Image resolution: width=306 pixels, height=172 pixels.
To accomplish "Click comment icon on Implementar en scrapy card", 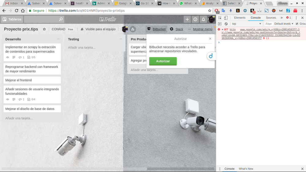I will coord(20,57).
